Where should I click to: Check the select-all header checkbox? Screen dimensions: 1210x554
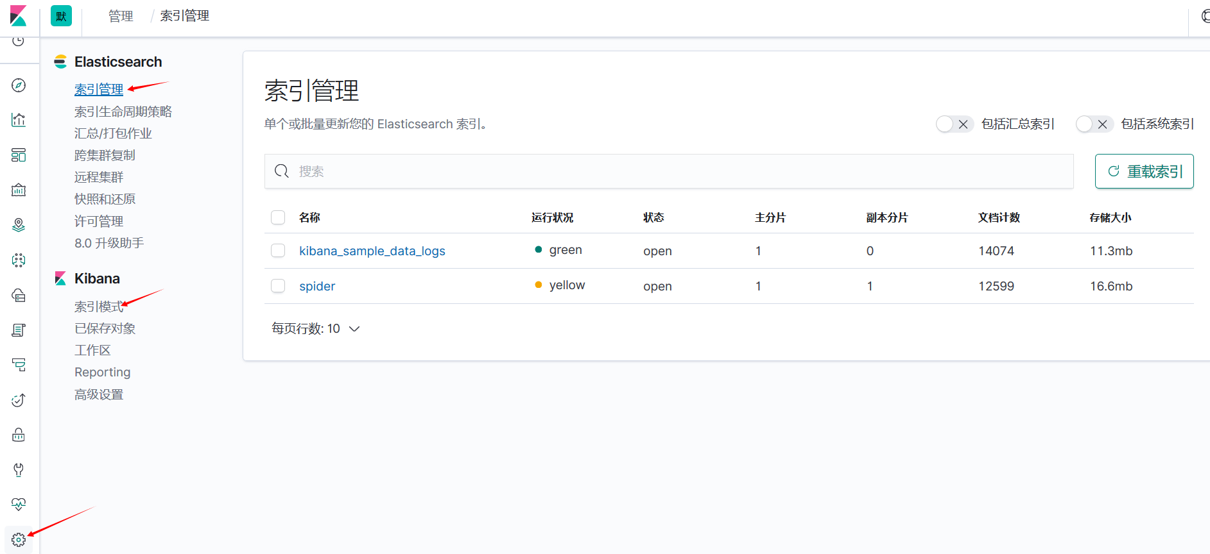278,217
